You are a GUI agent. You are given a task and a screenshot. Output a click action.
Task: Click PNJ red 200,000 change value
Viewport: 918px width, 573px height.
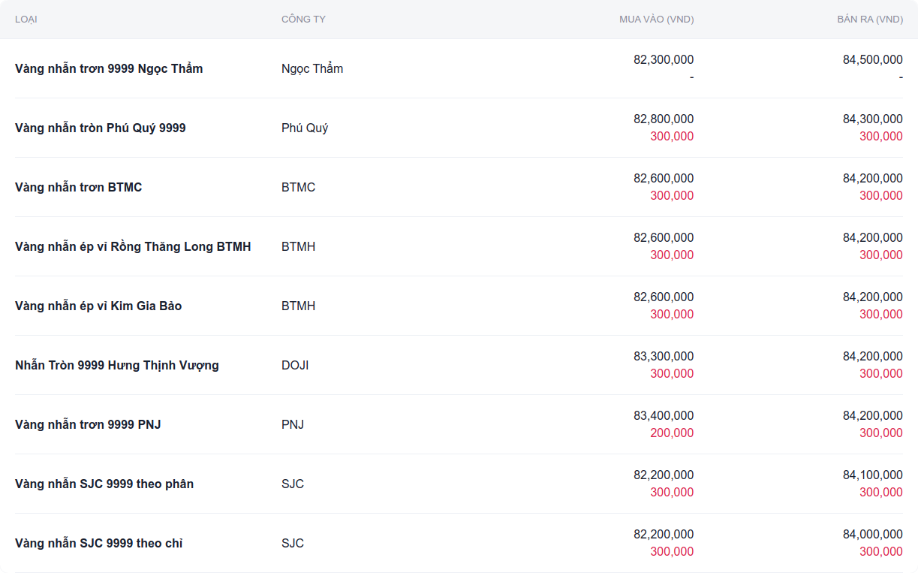click(672, 433)
